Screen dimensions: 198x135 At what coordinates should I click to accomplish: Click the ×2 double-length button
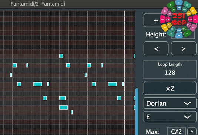pos(170,88)
